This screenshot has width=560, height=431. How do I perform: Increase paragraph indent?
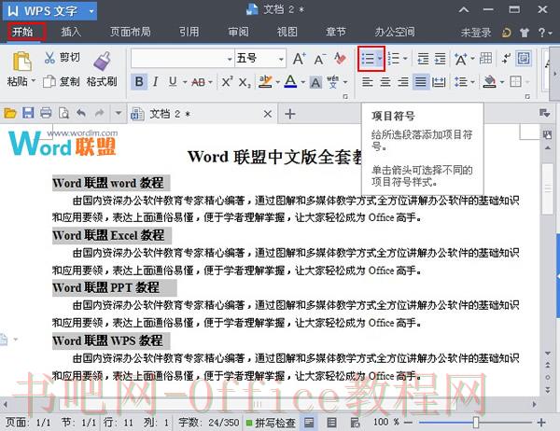click(440, 59)
